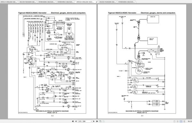192x123 pixels.
Task: Click page 2 of 12 schematic diagram
Action: point(142,64)
